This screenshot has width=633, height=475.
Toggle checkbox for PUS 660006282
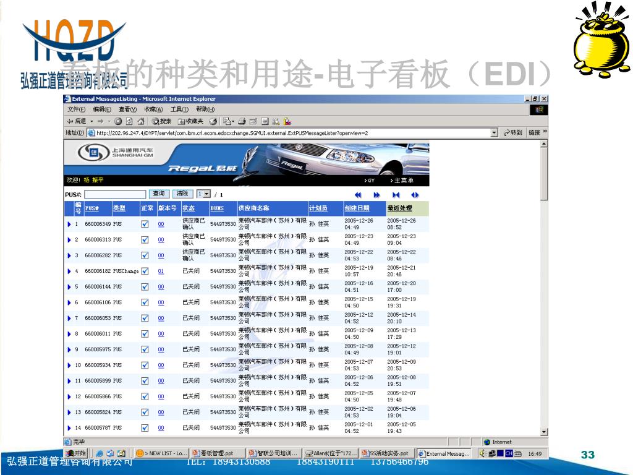click(x=145, y=255)
